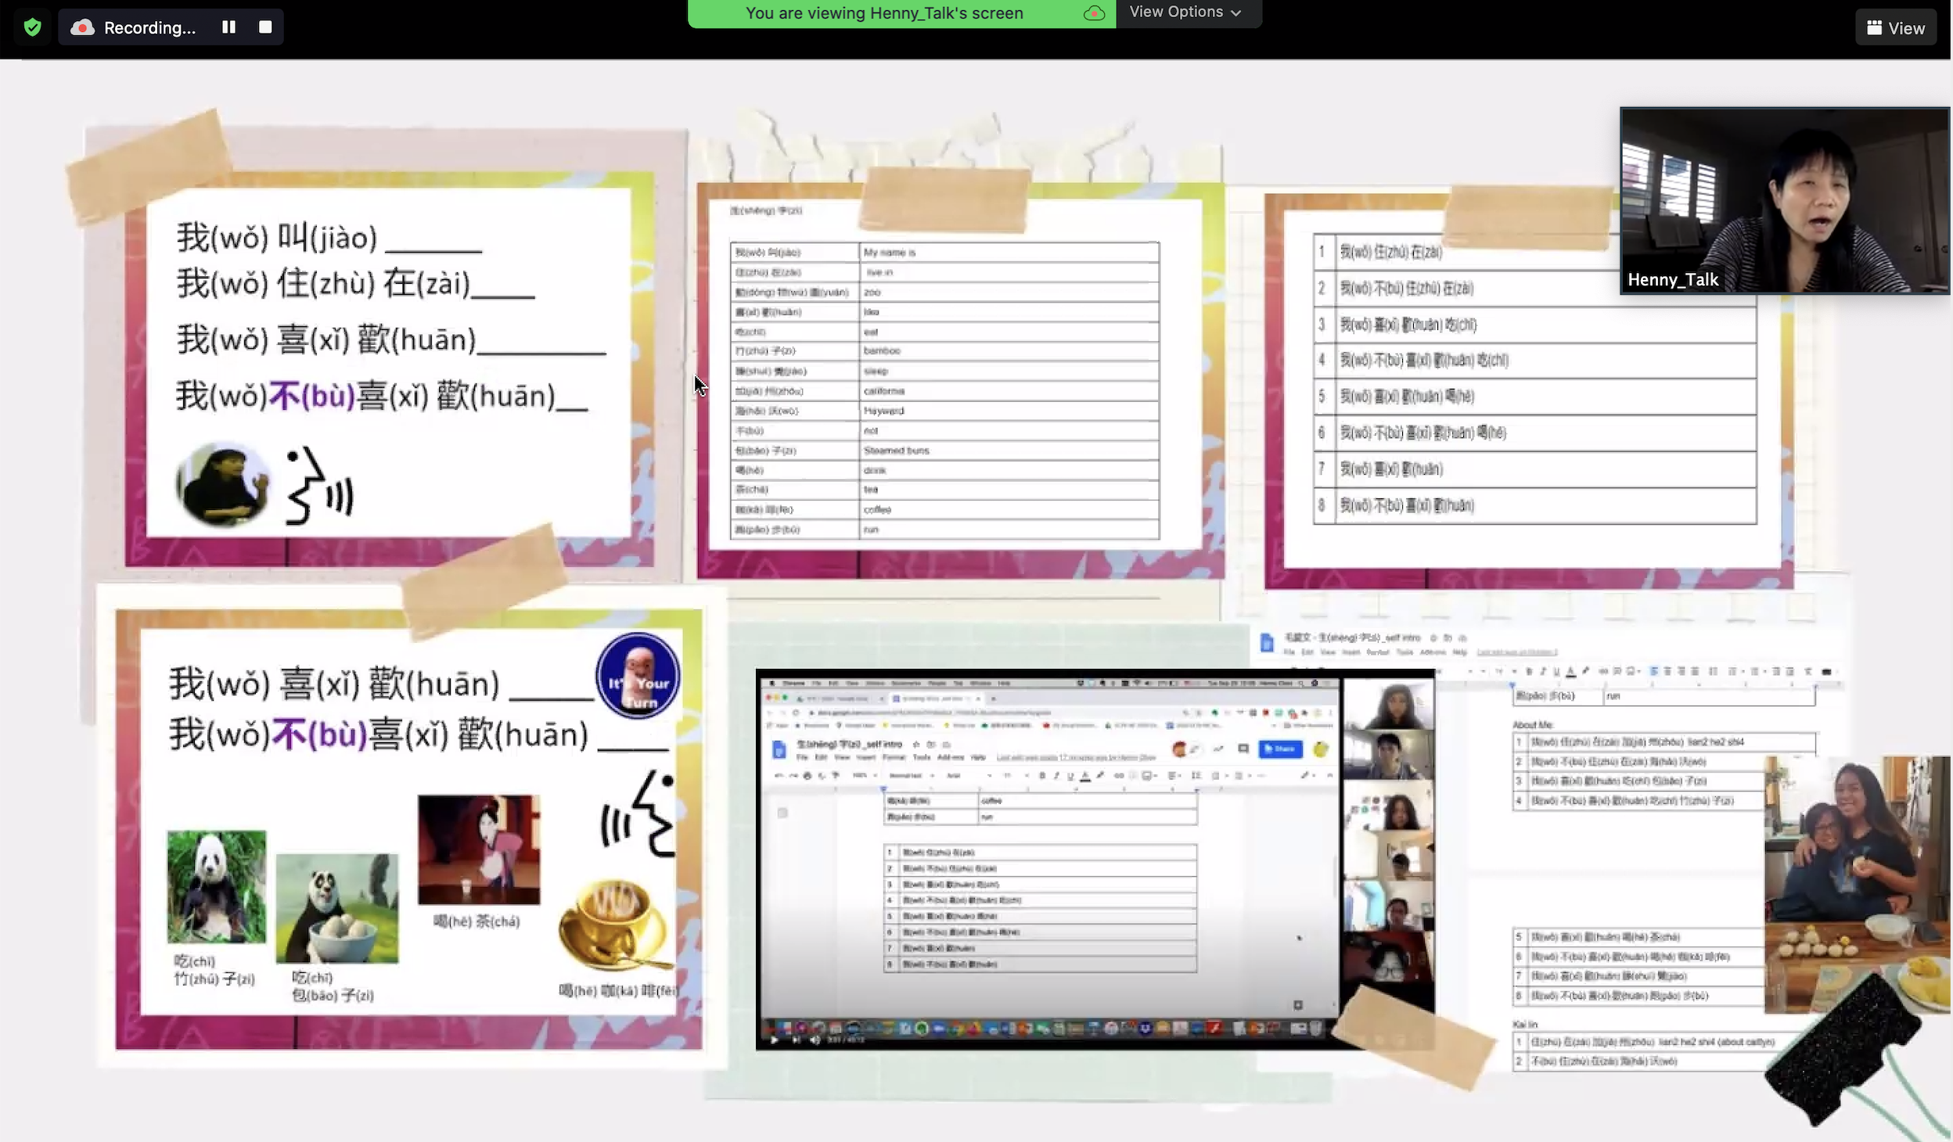Viewport: 1953px width, 1142px height.
Task: Open the Insert menu of the self intro Google Doc
Action: tap(1351, 652)
